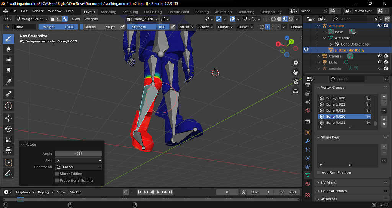Open the Object Constraints properties tab

pos(308,167)
